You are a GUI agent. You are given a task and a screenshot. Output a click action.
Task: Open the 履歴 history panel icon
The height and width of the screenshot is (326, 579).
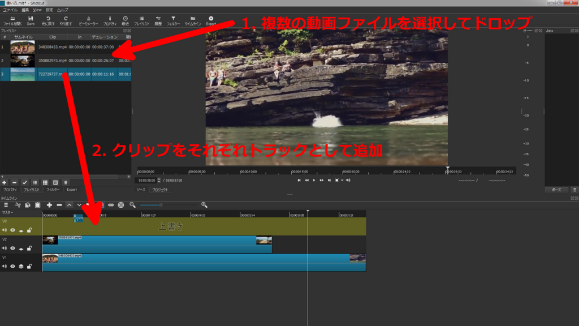pyautogui.click(x=158, y=21)
